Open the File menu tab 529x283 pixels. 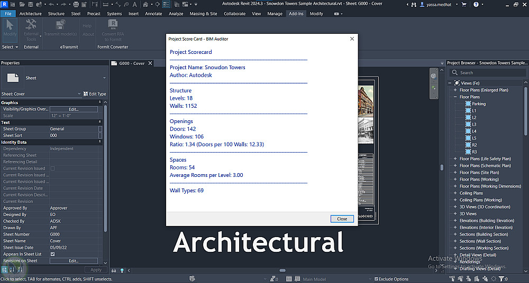(8, 14)
